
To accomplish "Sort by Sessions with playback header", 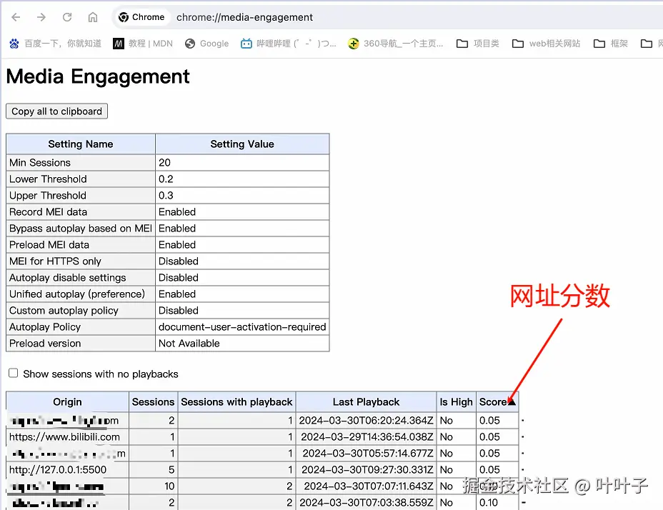I will click(236, 401).
